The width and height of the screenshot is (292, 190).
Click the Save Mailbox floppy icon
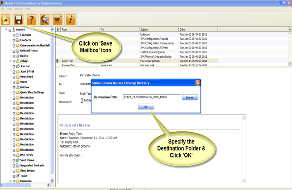click(19, 19)
